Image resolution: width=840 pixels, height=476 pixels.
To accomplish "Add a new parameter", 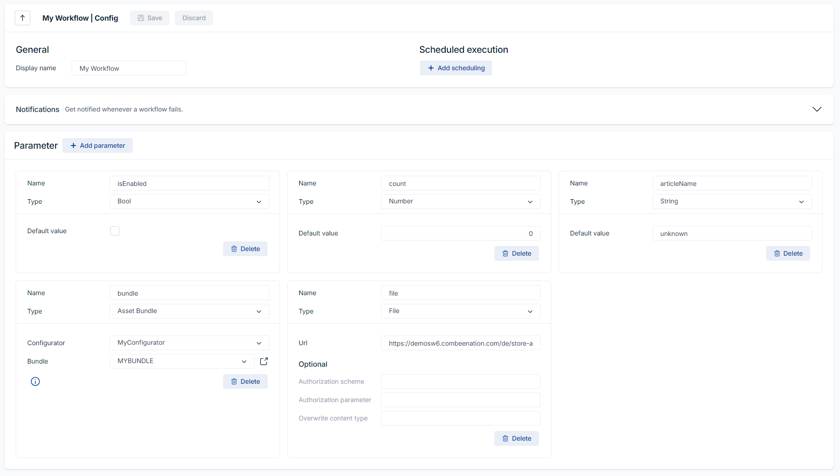I will [97, 145].
